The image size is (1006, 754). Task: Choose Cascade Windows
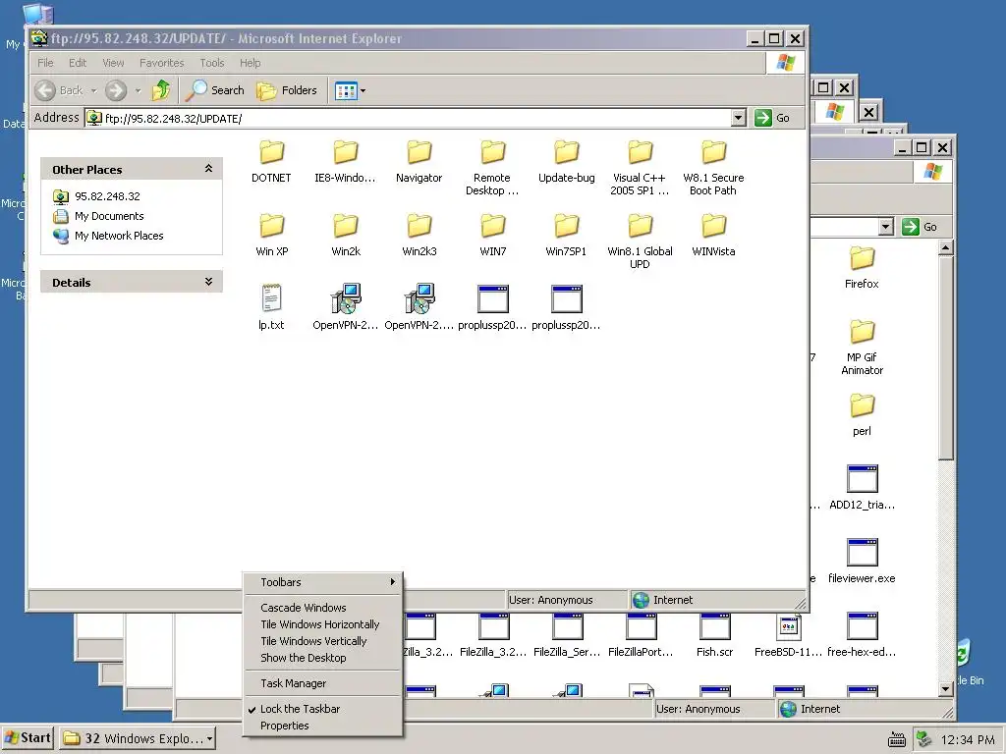(x=322, y=607)
